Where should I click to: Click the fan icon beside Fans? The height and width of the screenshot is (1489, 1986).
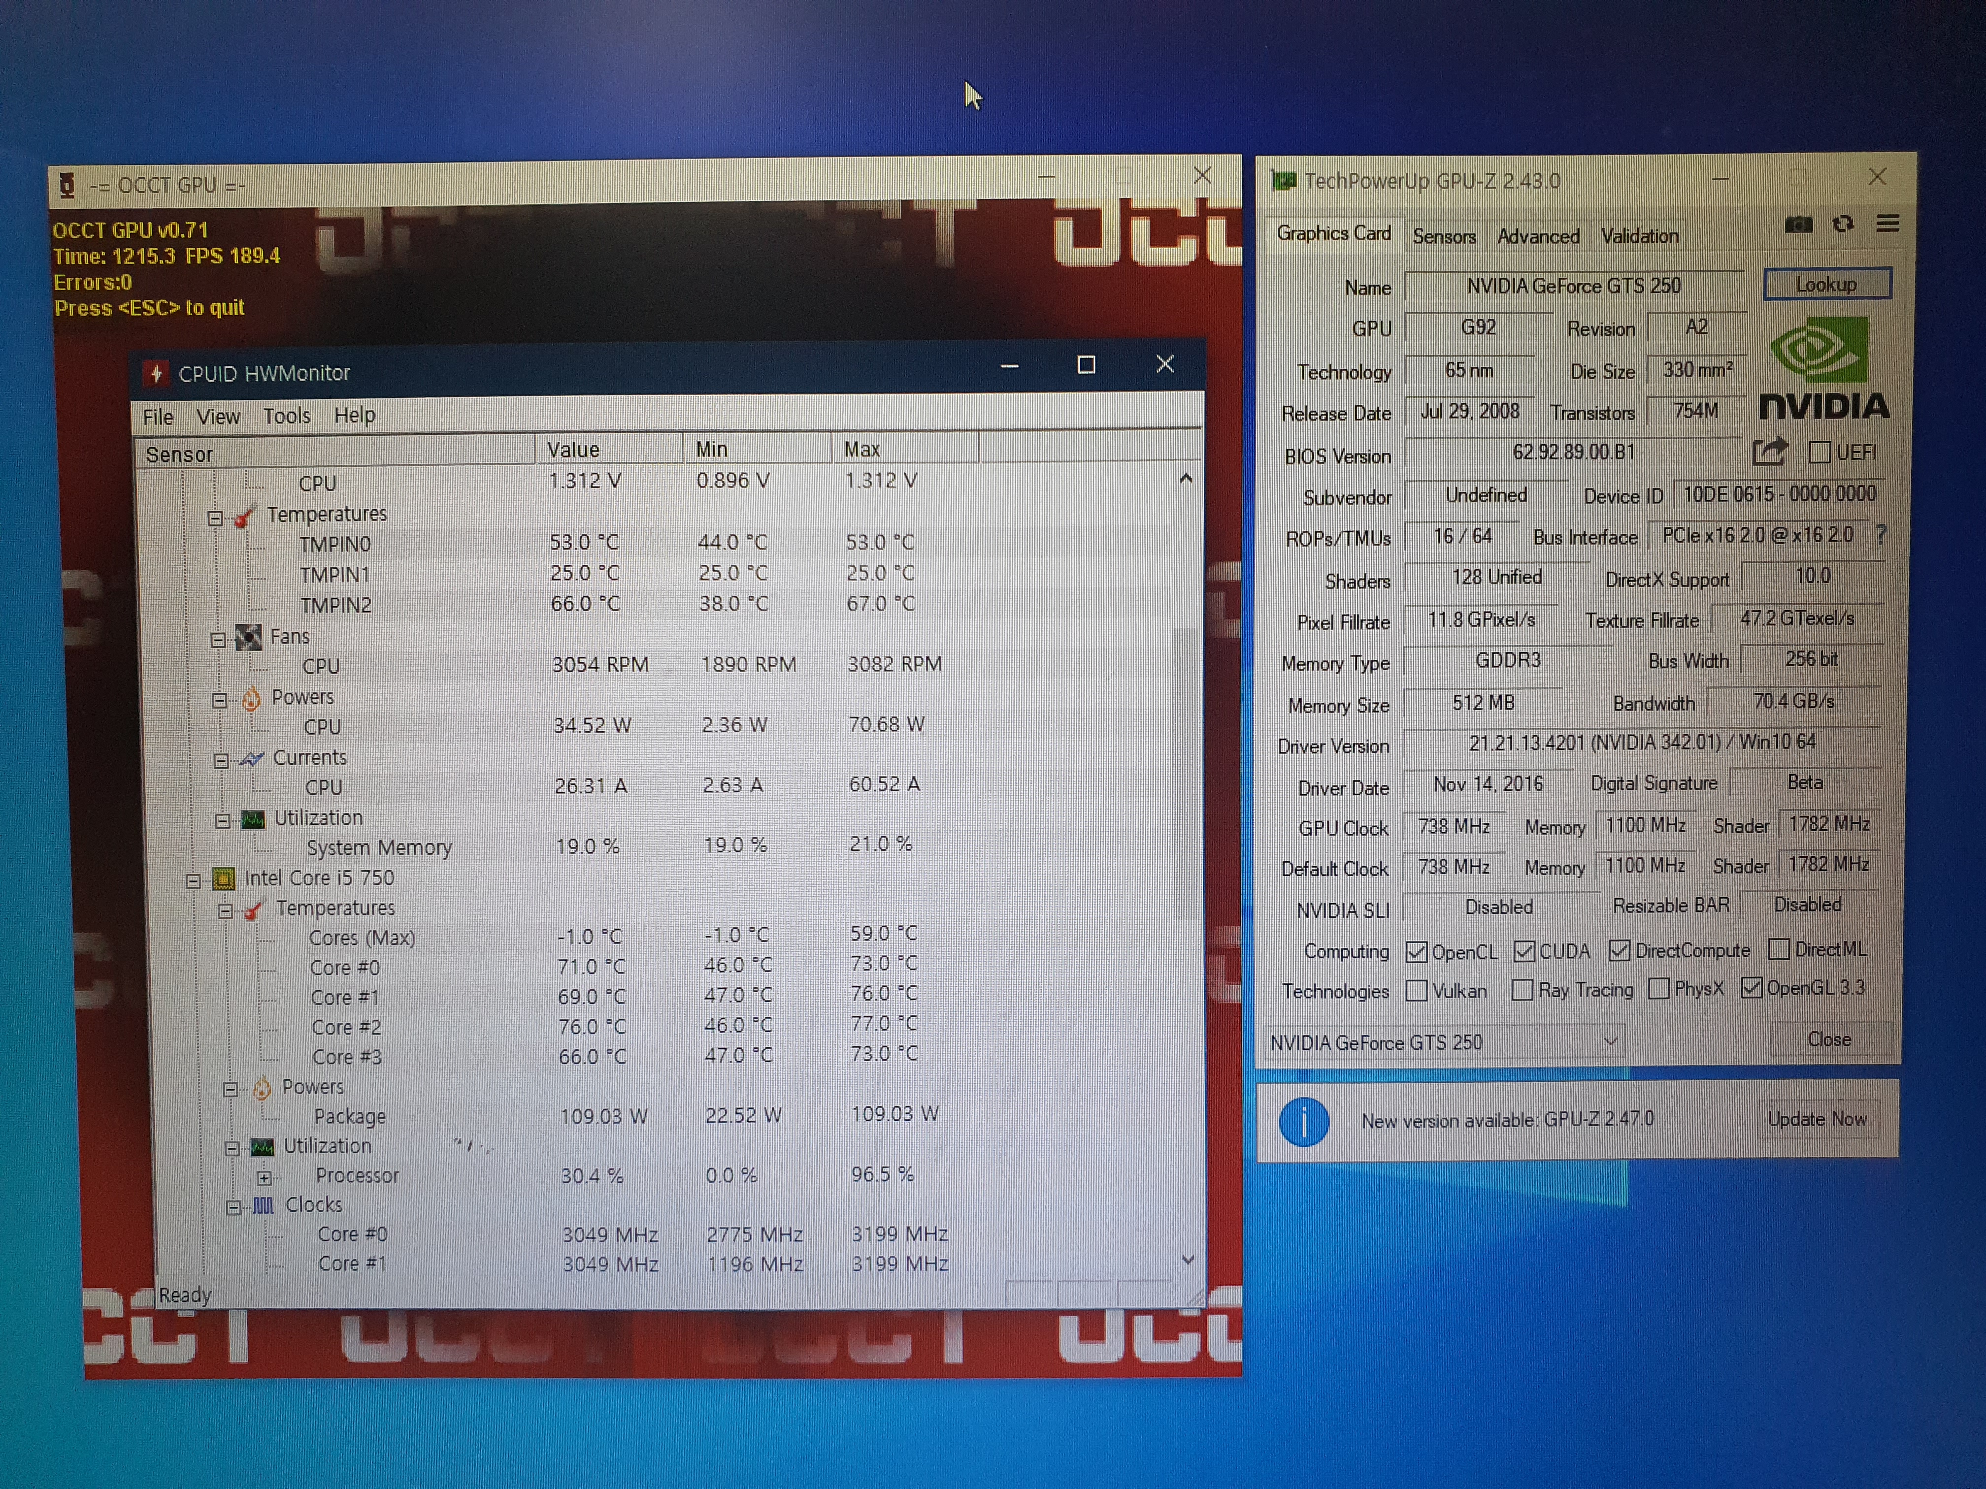click(248, 638)
